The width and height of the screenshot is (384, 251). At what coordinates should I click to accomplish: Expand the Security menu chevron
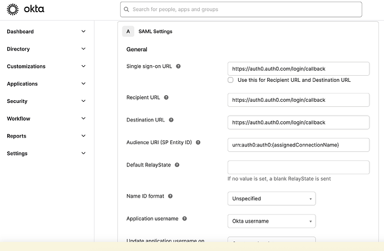pos(83,101)
